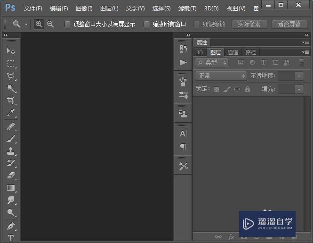
Task: Select the Spot Healing Brush tool
Action: pos(11,126)
